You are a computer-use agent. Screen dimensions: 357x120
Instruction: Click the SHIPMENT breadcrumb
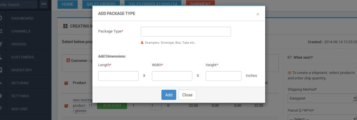click(200, 4)
